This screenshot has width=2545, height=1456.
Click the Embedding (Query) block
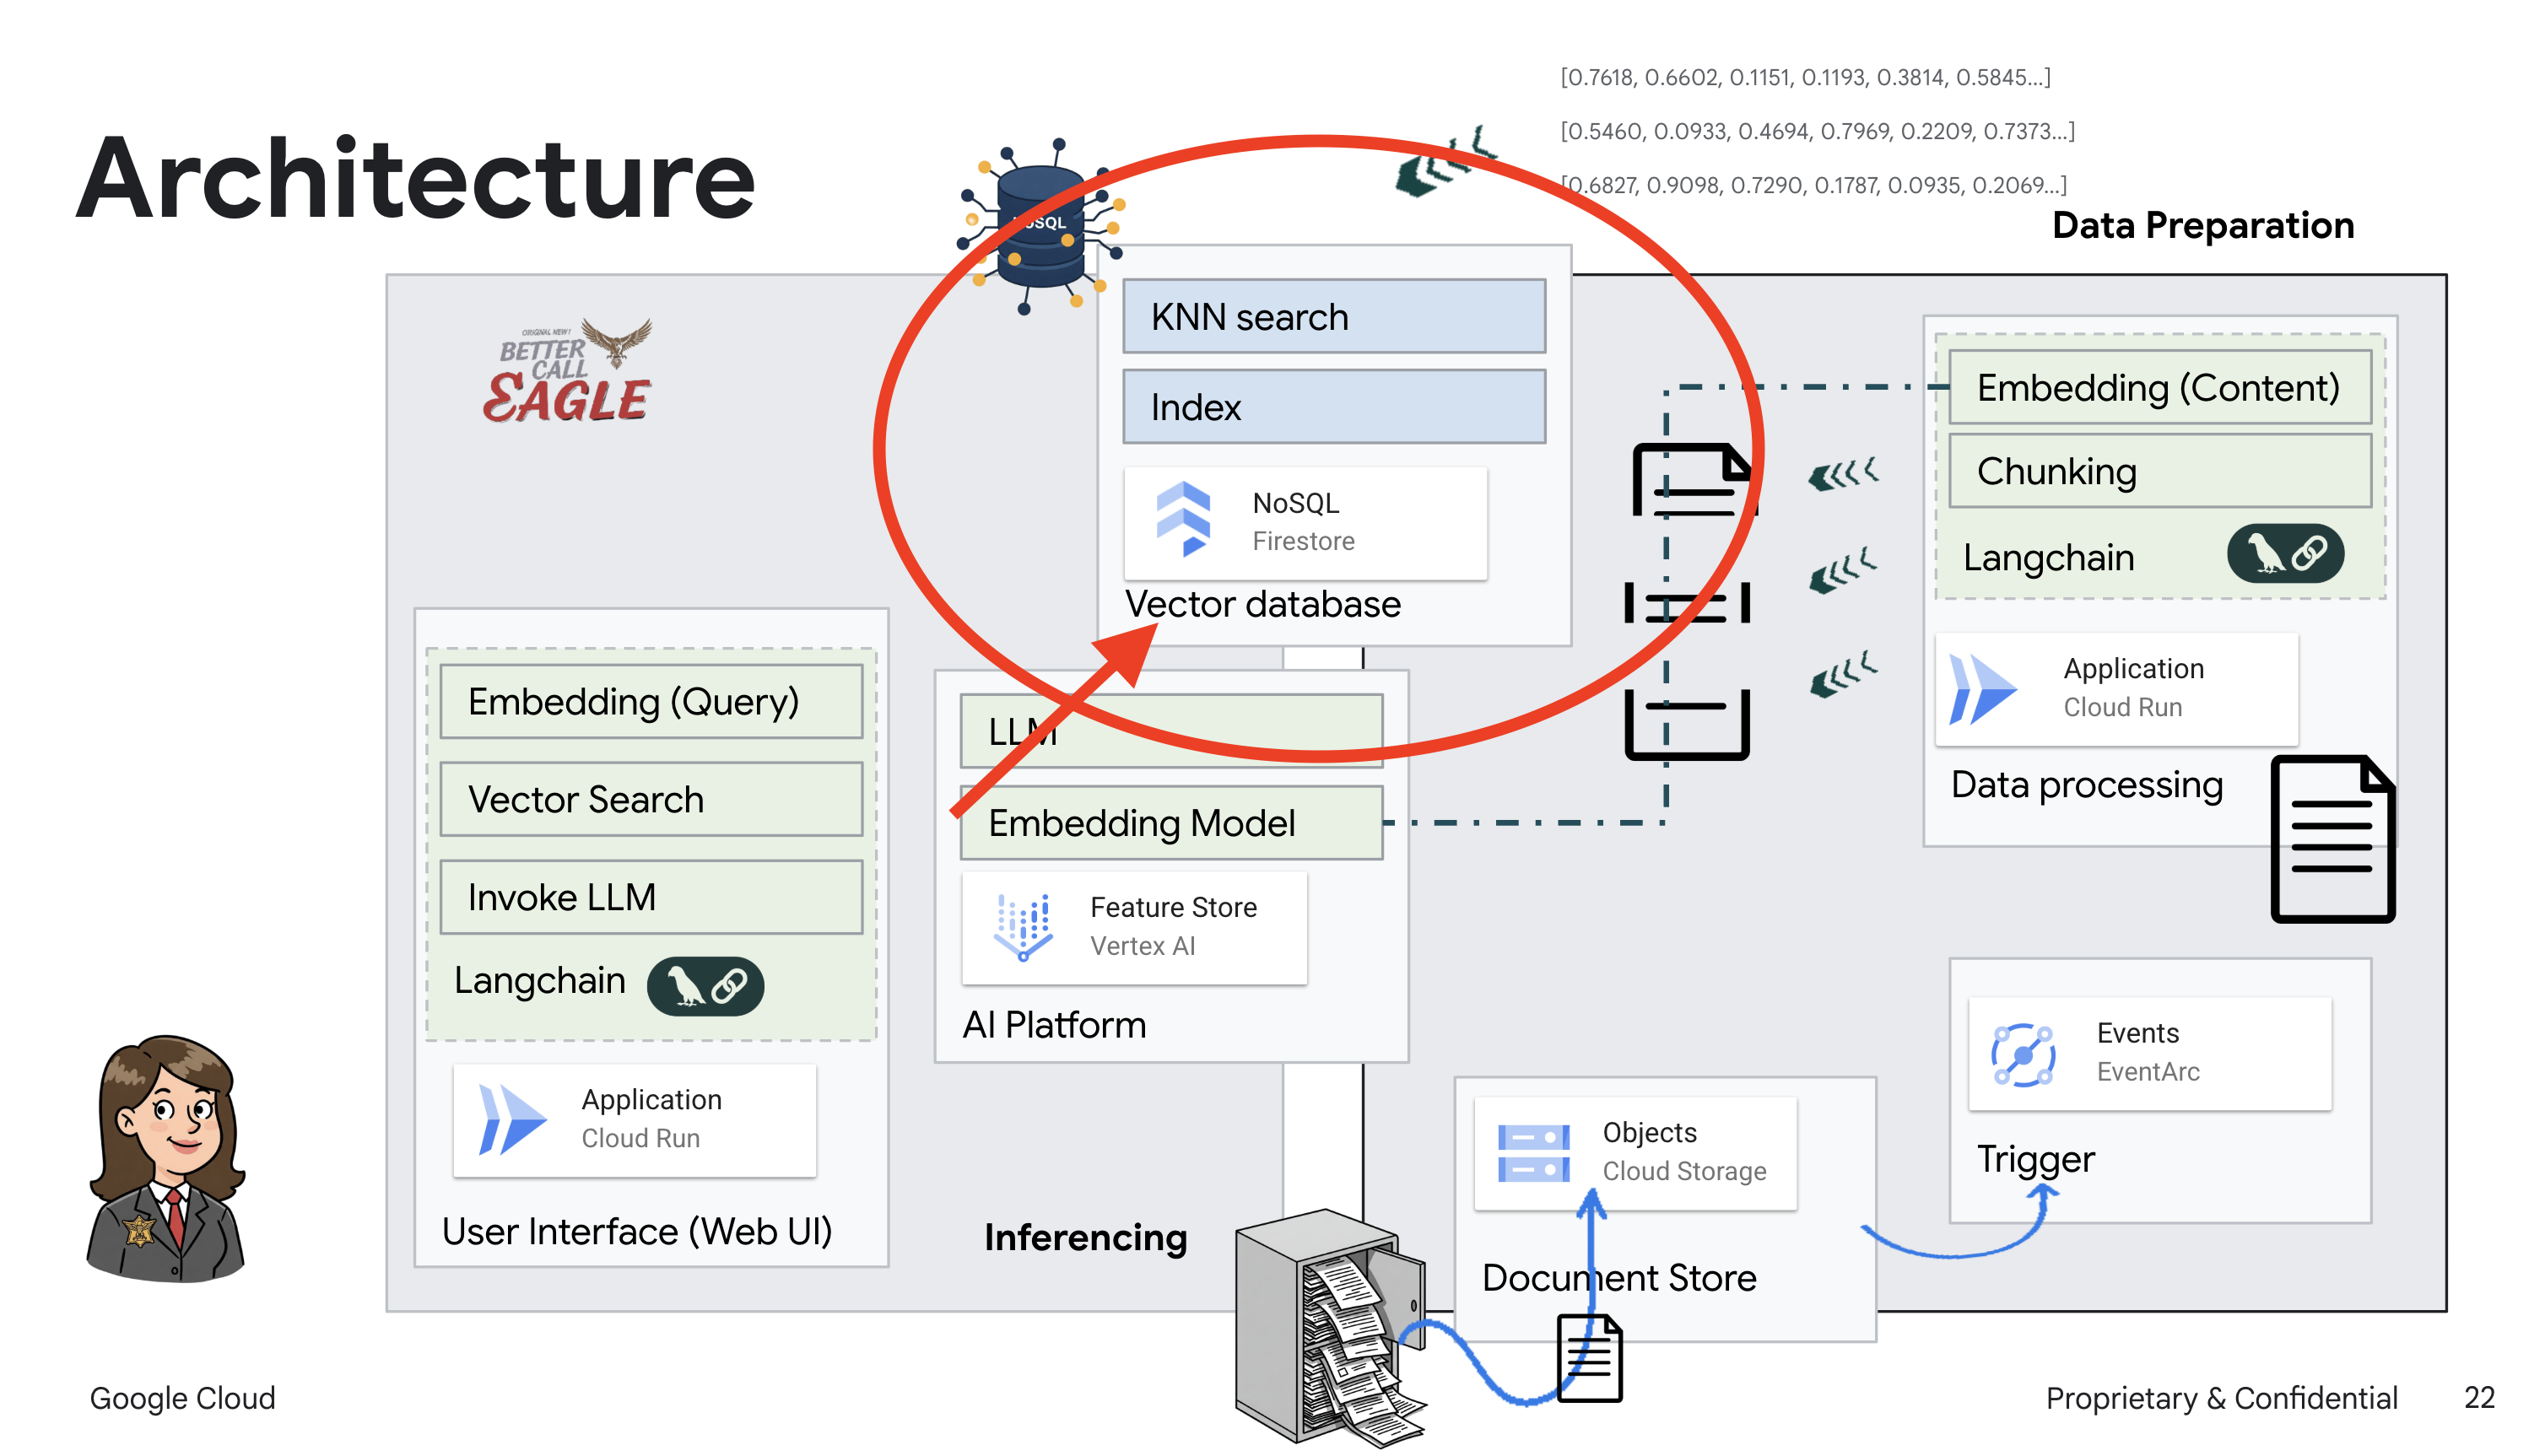point(651,702)
